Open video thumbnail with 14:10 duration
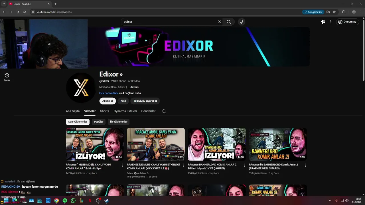Screen dimensions: 365x205 tap(217, 144)
